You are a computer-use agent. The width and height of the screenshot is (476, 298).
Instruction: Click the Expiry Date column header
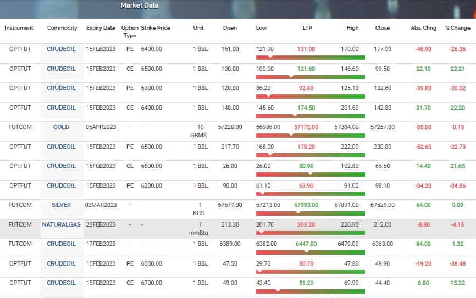[x=101, y=28]
